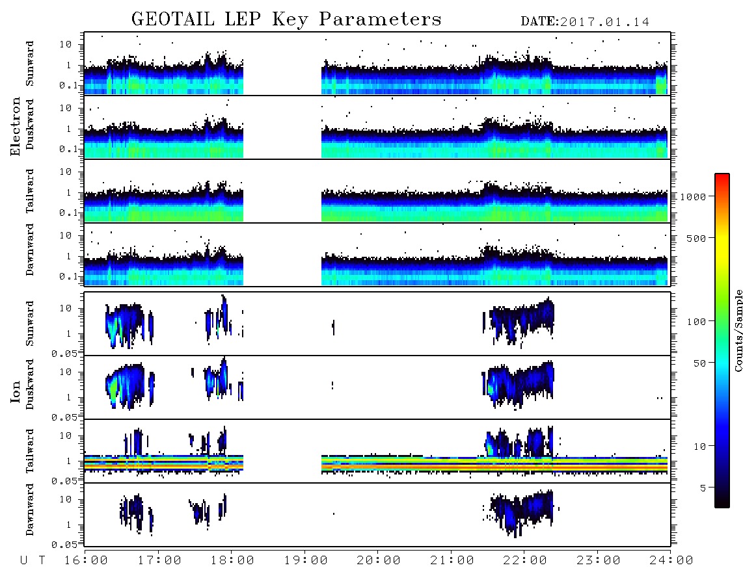Select the "16:00" time tick label
This screenshot has width=743, height=572.
[x=86, y=560]
